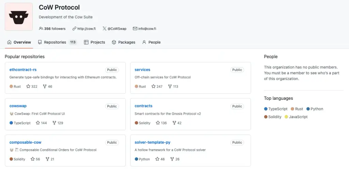This screenshot has height=173, width=349.
Task: Switch to the Repositories tab
Action: [57, 42]
